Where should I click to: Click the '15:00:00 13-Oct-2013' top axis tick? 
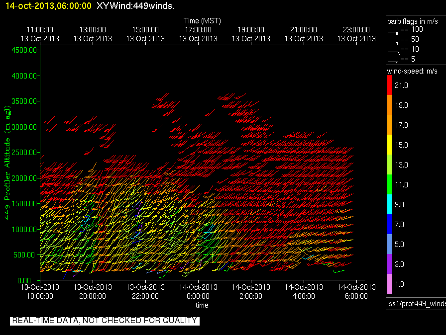click(145, 34)
